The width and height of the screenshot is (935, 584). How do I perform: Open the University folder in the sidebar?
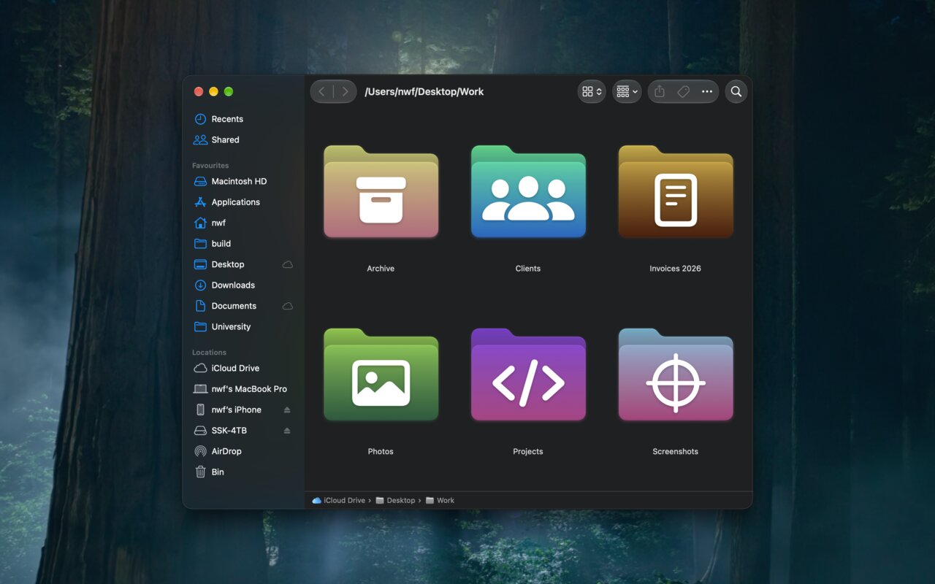[x=243, y=327]
